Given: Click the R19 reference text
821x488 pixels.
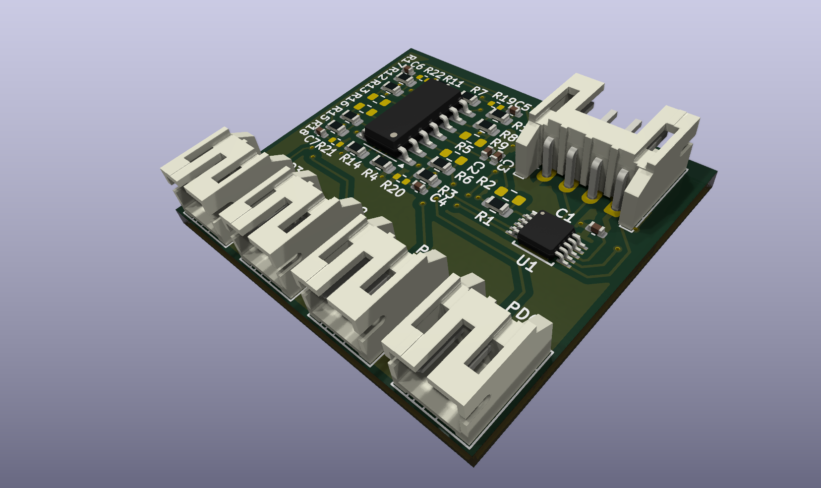Looking at the screenshot, I should [503, 99].
